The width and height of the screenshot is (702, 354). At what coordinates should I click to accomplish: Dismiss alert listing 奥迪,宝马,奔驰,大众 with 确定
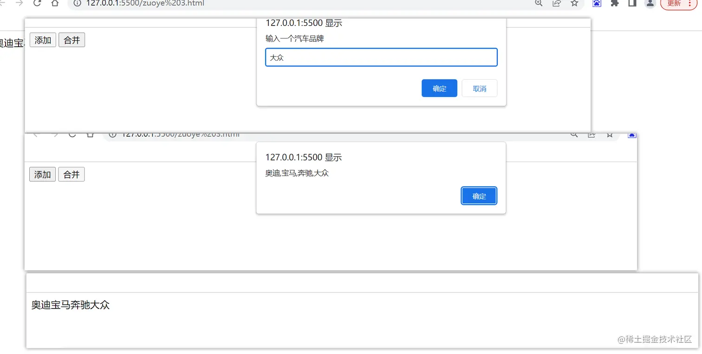click(x=479, y=196)
